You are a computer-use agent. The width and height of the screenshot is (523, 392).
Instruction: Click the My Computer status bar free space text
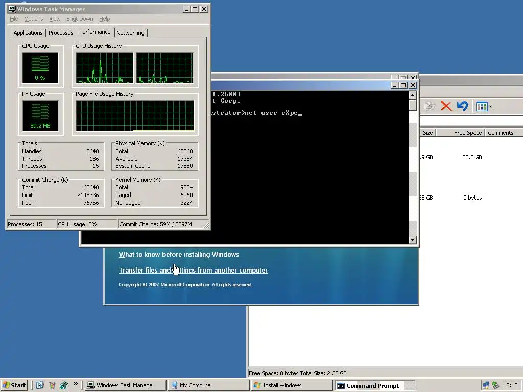[298, 373]
